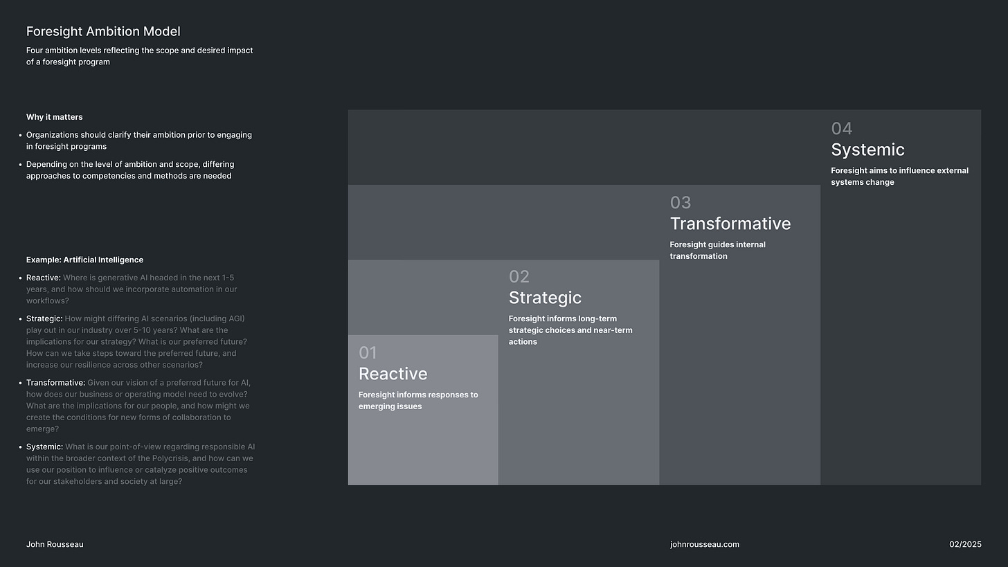
Task: Select 'Foresight aims to influence external systems change'
Action: pos(900,176)
